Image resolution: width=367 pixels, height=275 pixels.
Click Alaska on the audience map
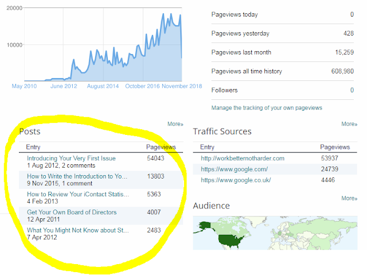[x=205, y=226]
